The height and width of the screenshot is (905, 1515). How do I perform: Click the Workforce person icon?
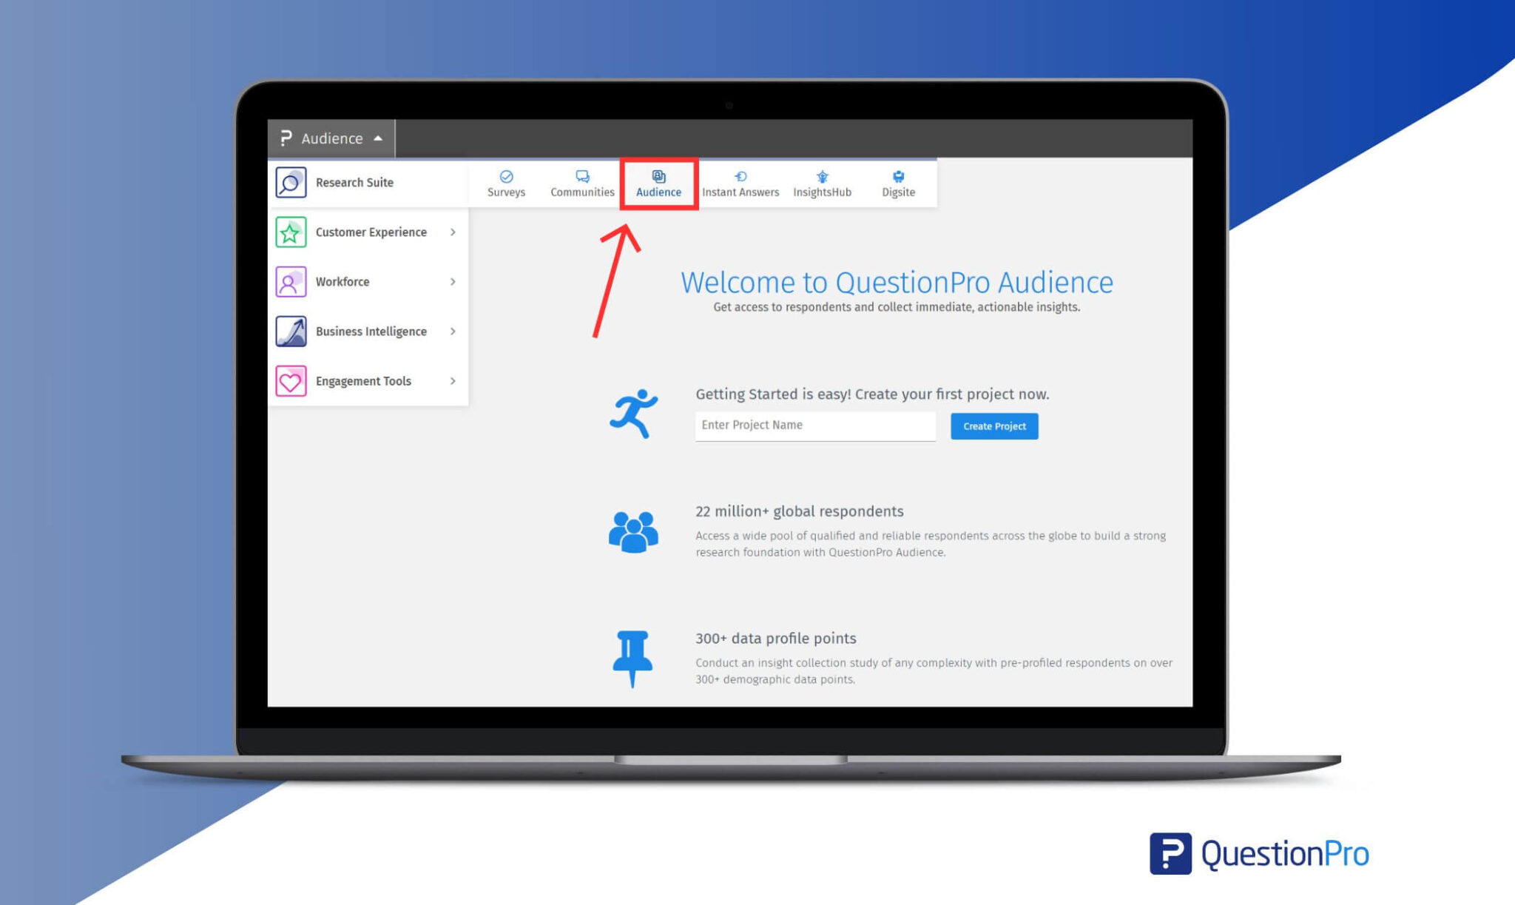tap(291, 281)
